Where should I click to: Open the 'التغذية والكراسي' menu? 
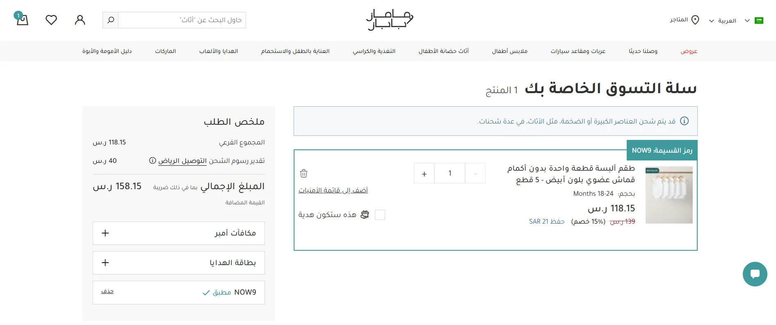[x=374, y=51]
